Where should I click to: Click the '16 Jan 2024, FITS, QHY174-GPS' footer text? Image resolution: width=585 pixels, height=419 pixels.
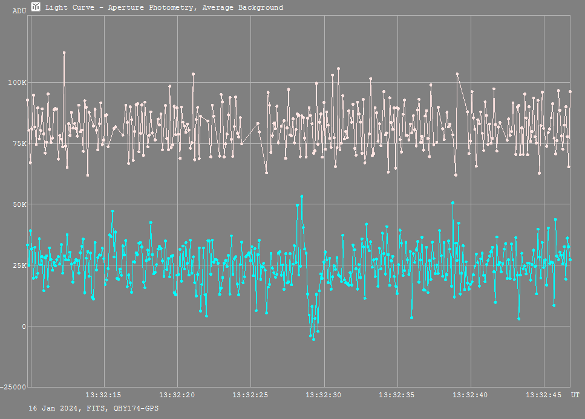[94, 408]
